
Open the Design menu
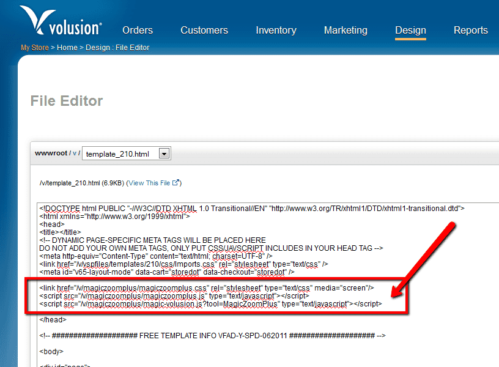[410, 30]
